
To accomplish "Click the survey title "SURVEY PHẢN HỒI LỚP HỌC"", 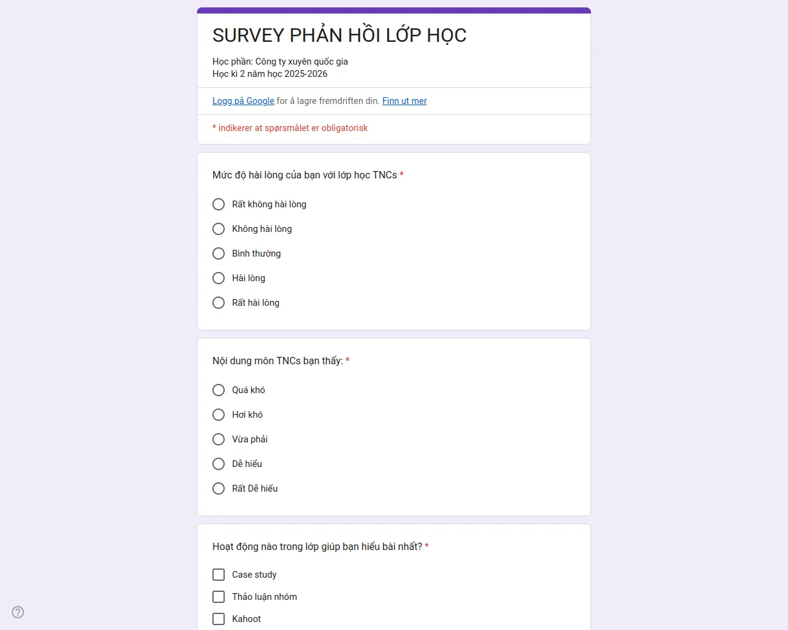I will coord(339,36).
